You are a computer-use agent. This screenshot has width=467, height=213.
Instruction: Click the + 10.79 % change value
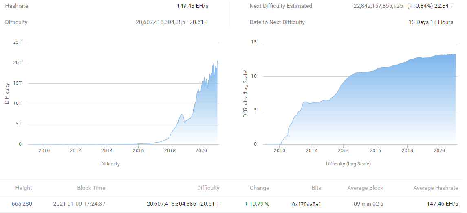[257, 204]
